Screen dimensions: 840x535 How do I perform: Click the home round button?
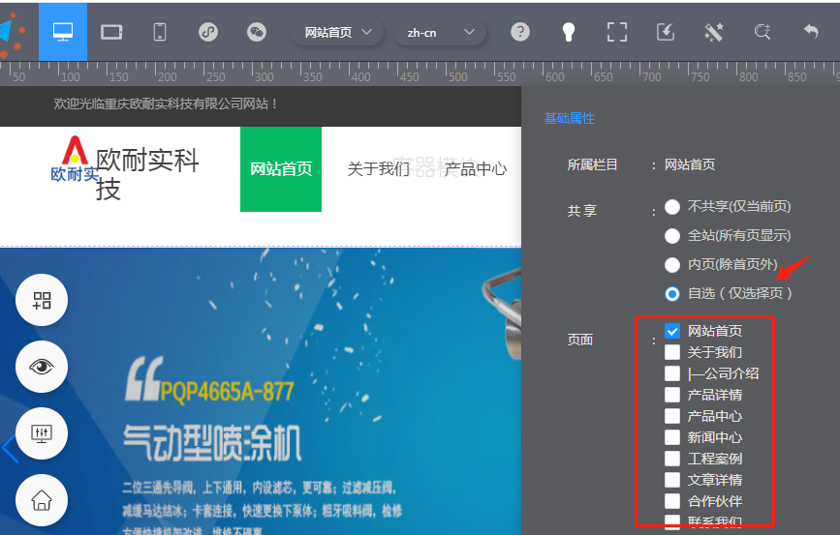(42, 500)
